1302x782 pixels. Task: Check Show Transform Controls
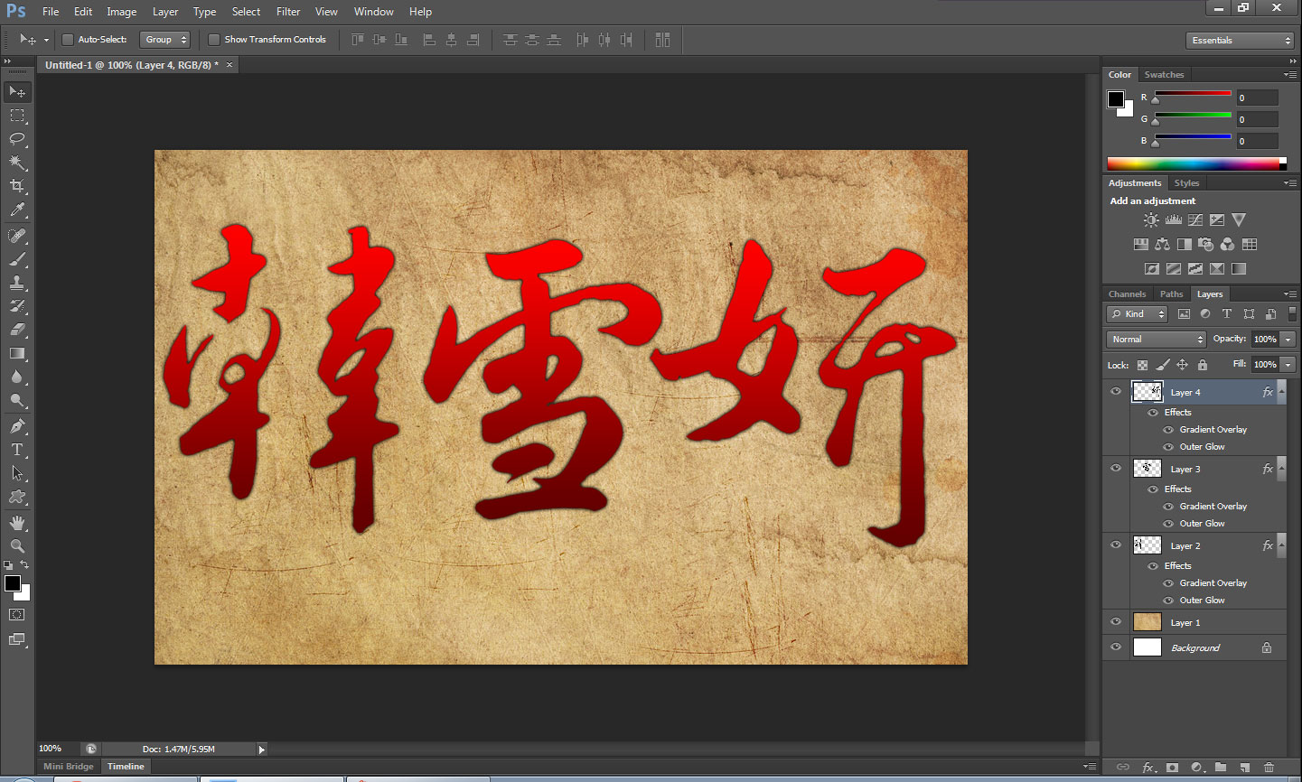214,40
